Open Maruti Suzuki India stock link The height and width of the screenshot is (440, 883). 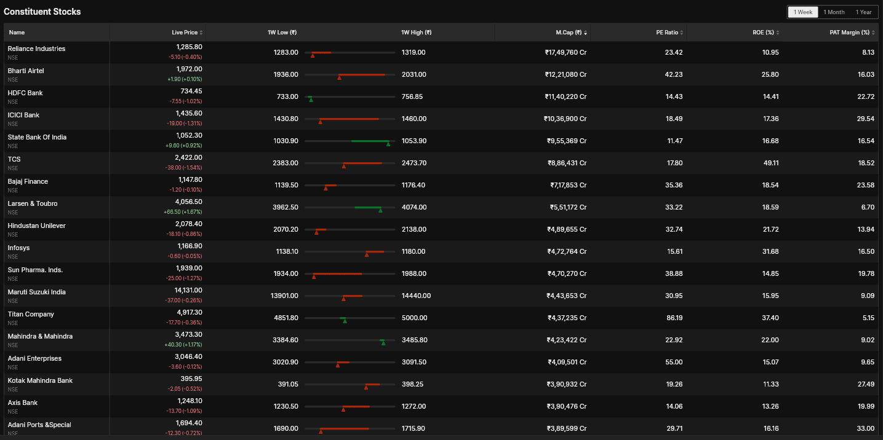(36, 292)
